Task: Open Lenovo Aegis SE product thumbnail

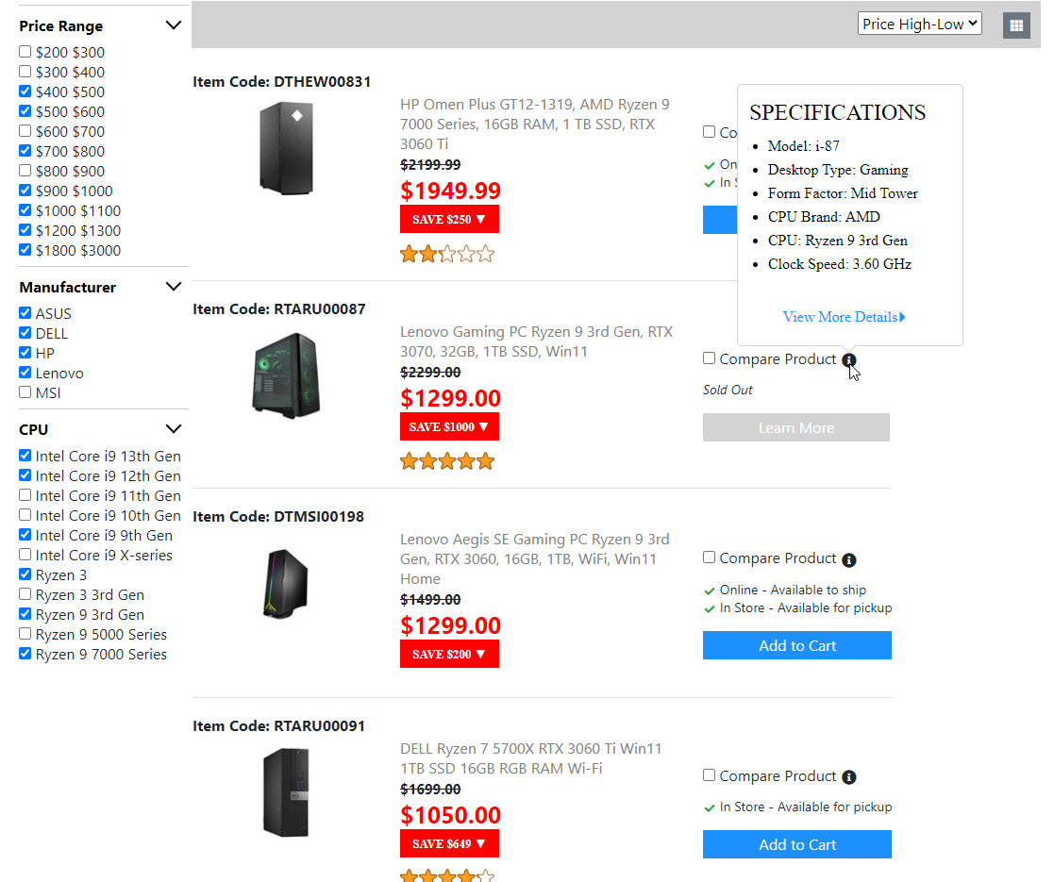Action: click(286, 583)
